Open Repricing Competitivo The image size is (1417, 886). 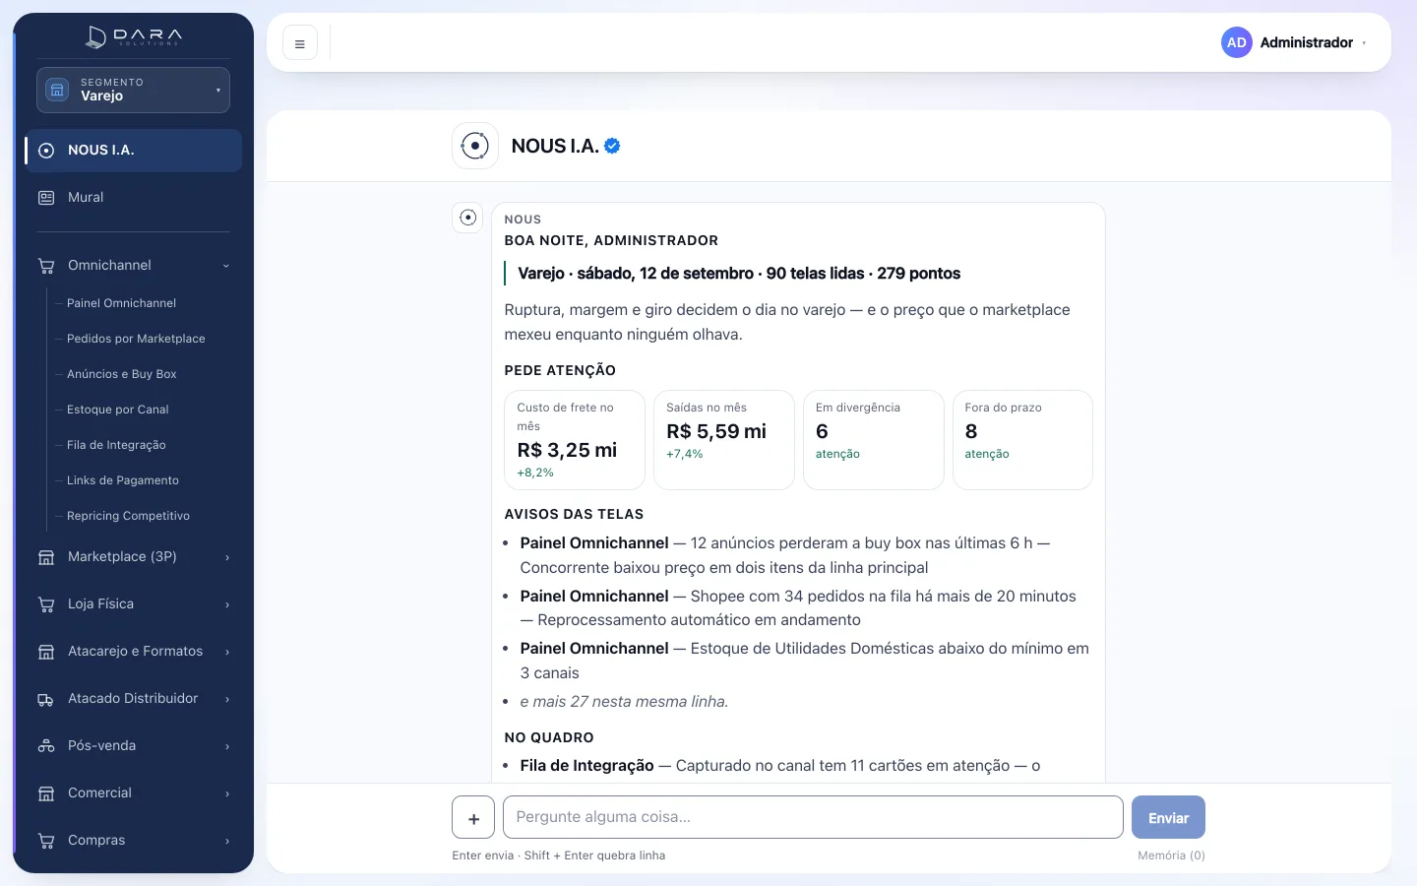click(128, 516)
